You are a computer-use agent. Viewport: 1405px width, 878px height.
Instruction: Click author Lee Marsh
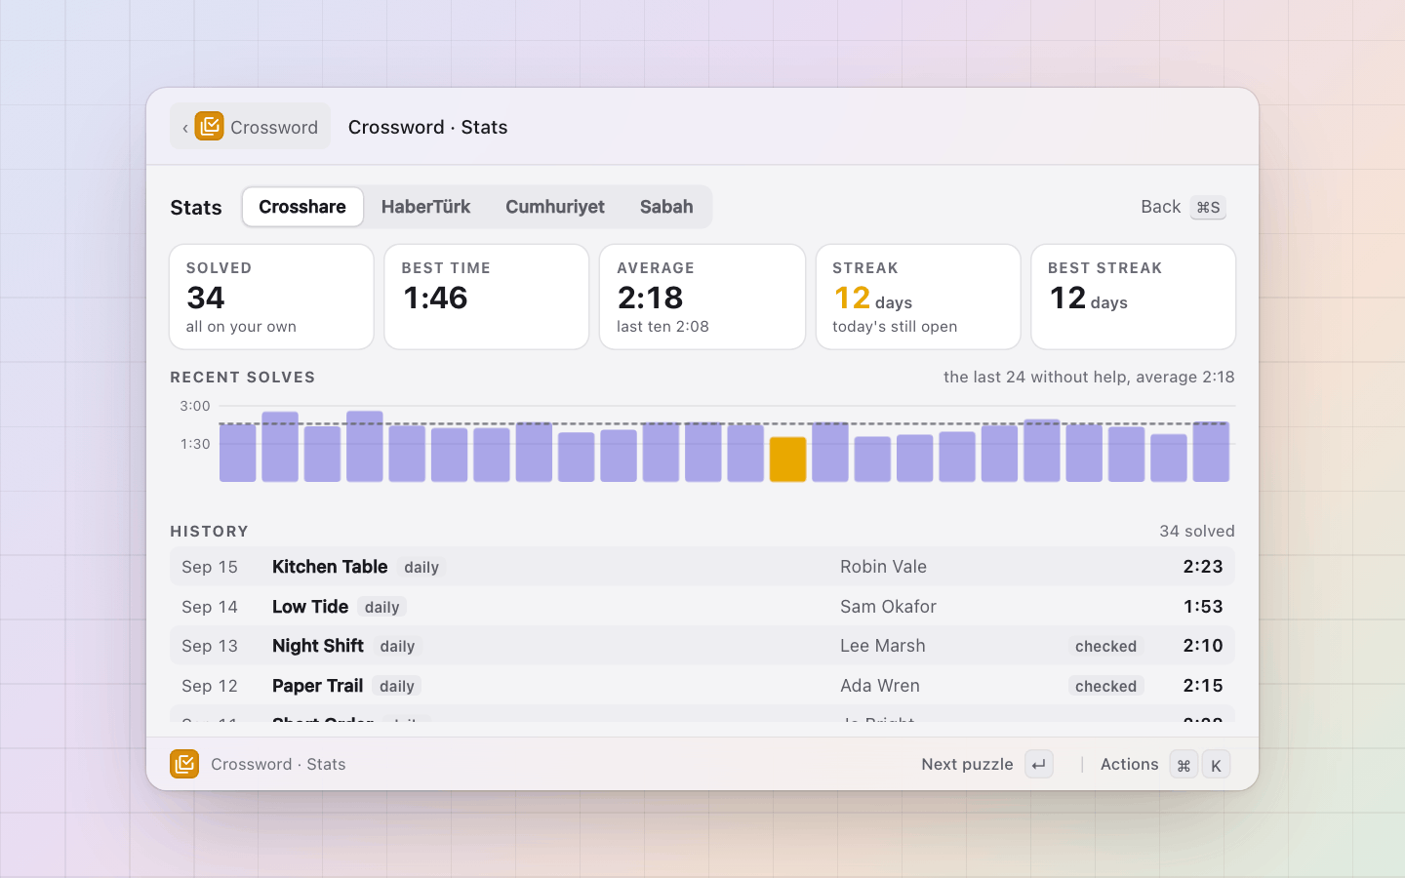click(883, 646)
